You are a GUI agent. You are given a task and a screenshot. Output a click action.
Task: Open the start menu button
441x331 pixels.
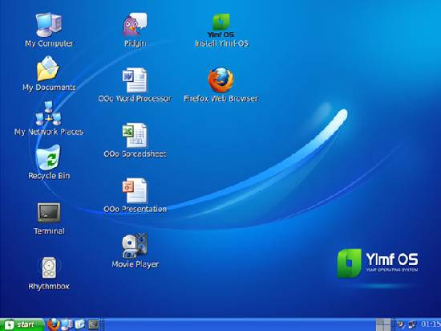(x=22, y=325)
